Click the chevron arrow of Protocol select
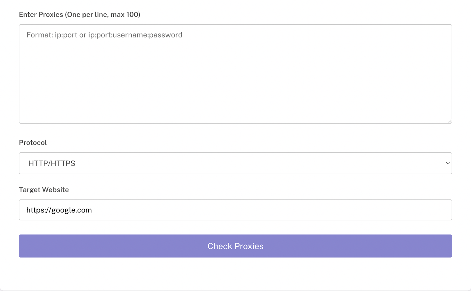Image resolution: width=471 pixels, height=291 pixels. pos(448,163)
